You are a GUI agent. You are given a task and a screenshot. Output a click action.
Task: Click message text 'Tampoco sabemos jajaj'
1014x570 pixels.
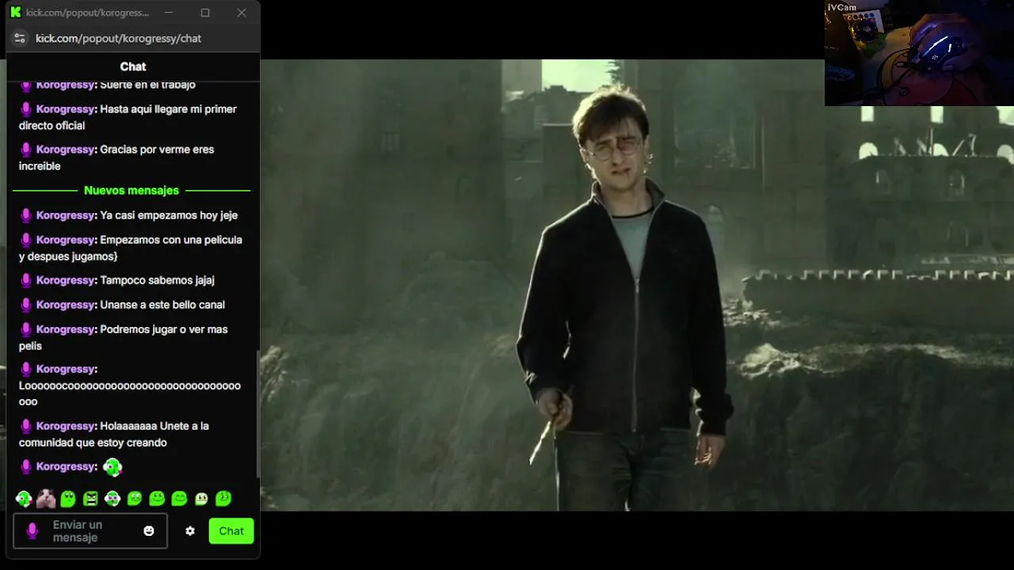point(157,280)
